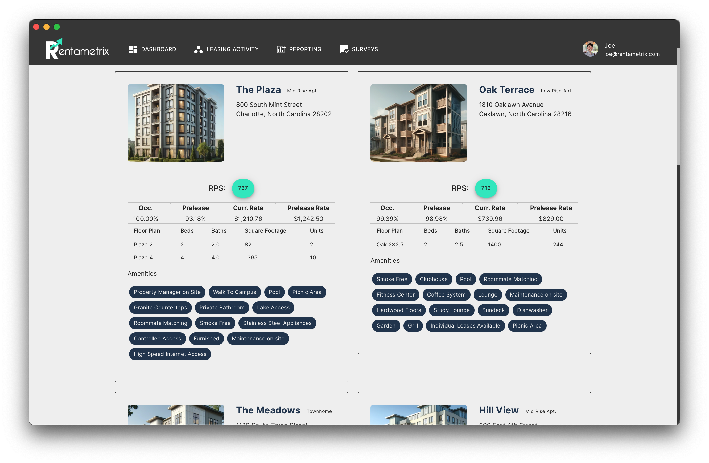Click High Speed Internet Access tag
709x463 pixels.
coord(170,354)
